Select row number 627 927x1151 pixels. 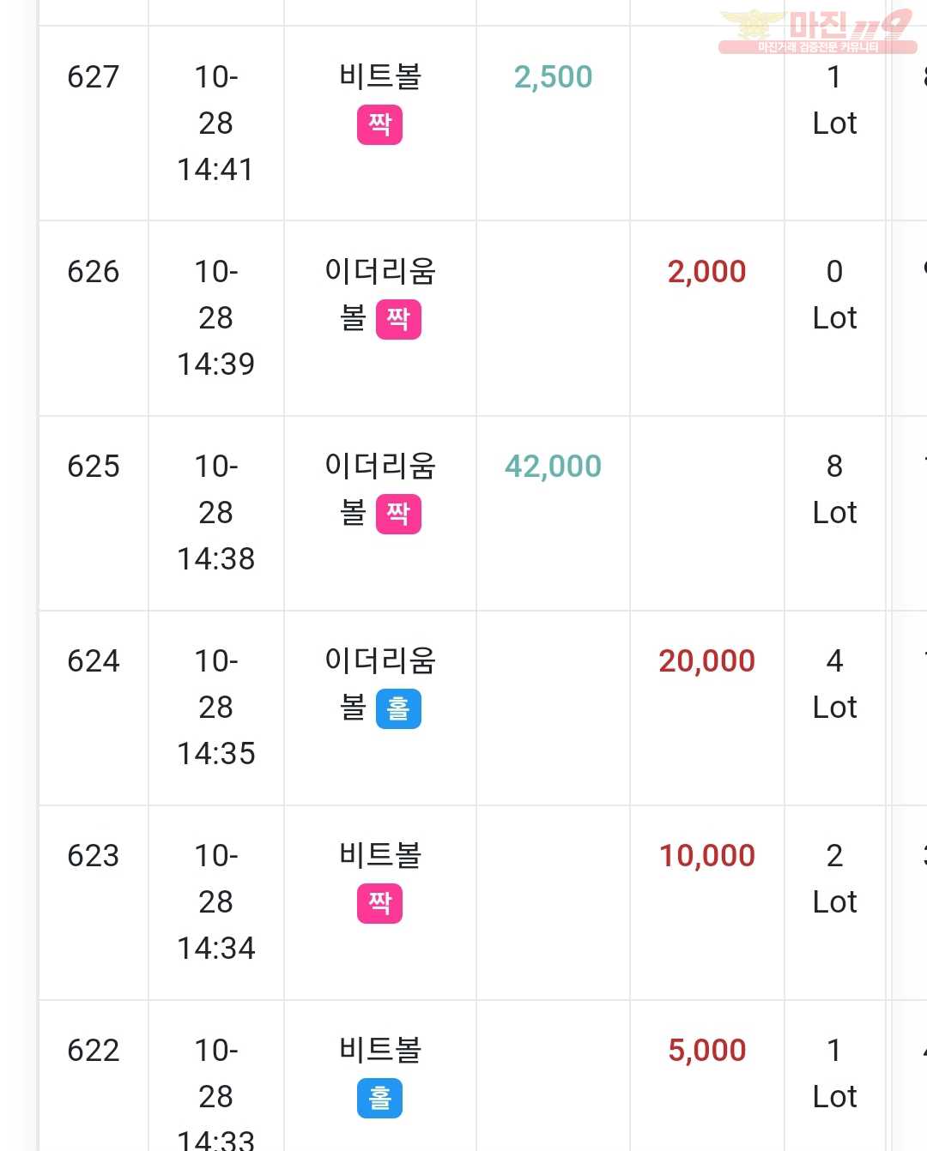(94, 77)
